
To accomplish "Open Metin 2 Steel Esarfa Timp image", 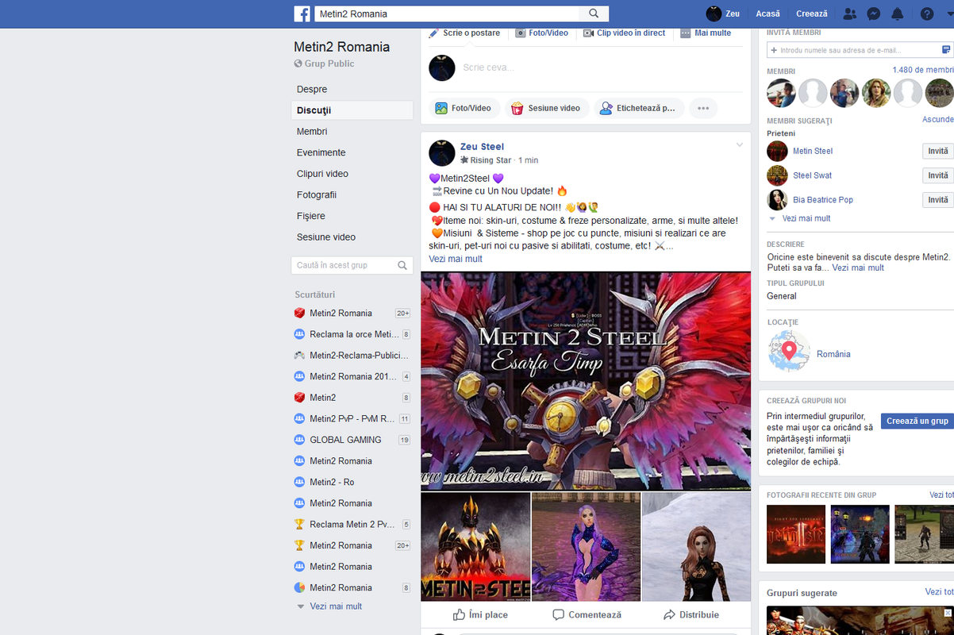I will (x=586, y=381).
